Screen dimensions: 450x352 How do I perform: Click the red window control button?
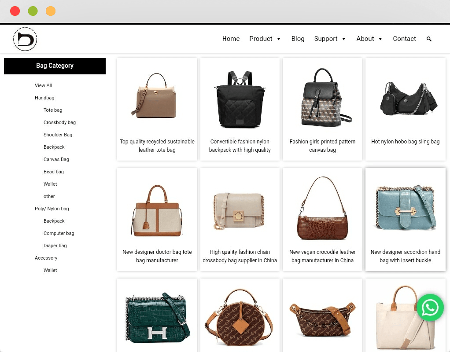point(15,11)
